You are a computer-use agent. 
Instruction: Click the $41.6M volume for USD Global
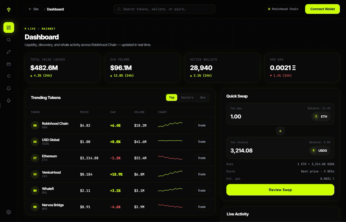pos(140,142)
